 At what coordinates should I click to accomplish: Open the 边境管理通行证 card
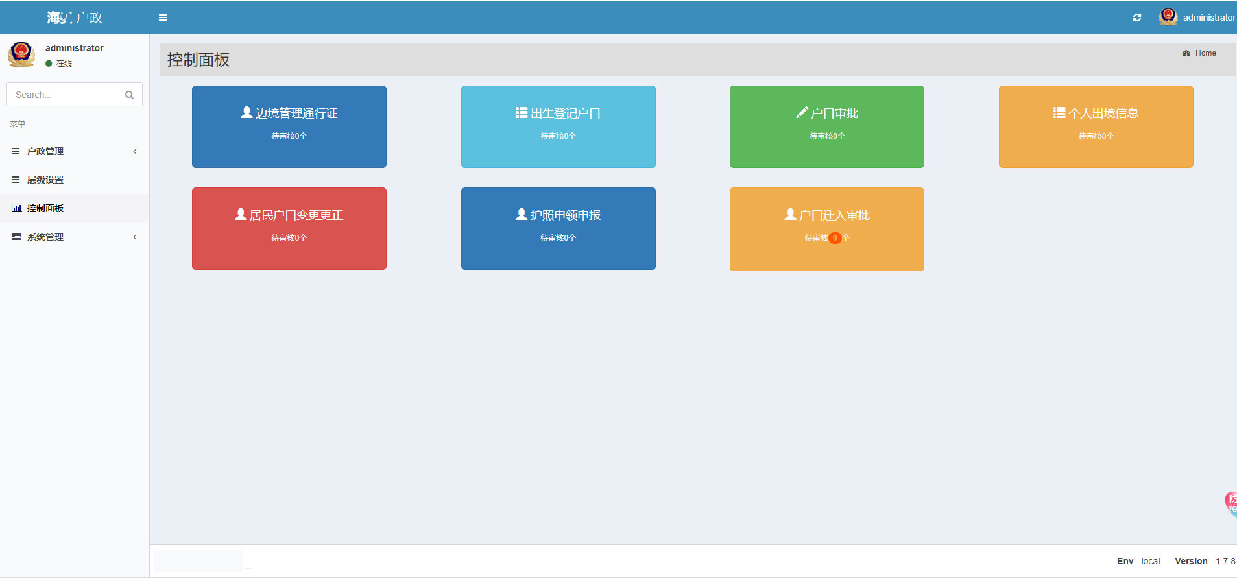[289, 126]
